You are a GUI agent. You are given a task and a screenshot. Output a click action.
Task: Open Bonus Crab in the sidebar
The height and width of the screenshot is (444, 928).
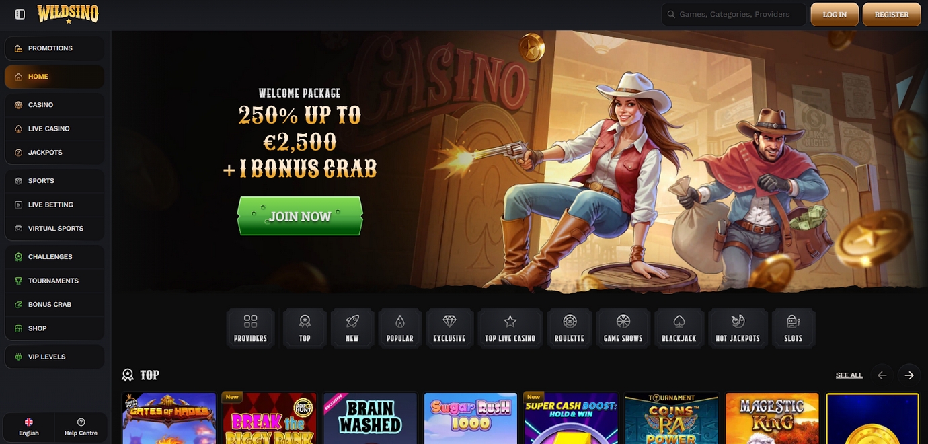pyautogui.click(x=54, y=305)
